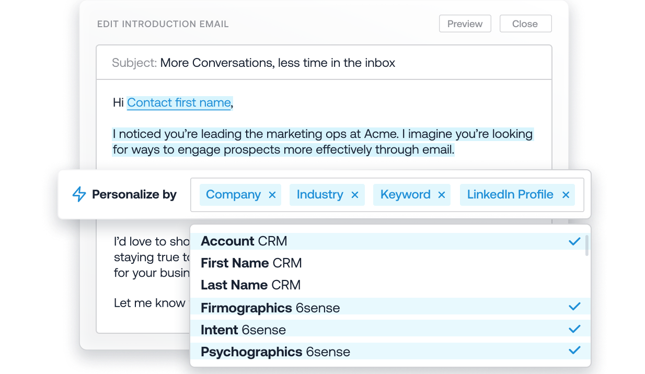Choose the First Name CRM option
645x374 pixels.
(x=390, y=263)
